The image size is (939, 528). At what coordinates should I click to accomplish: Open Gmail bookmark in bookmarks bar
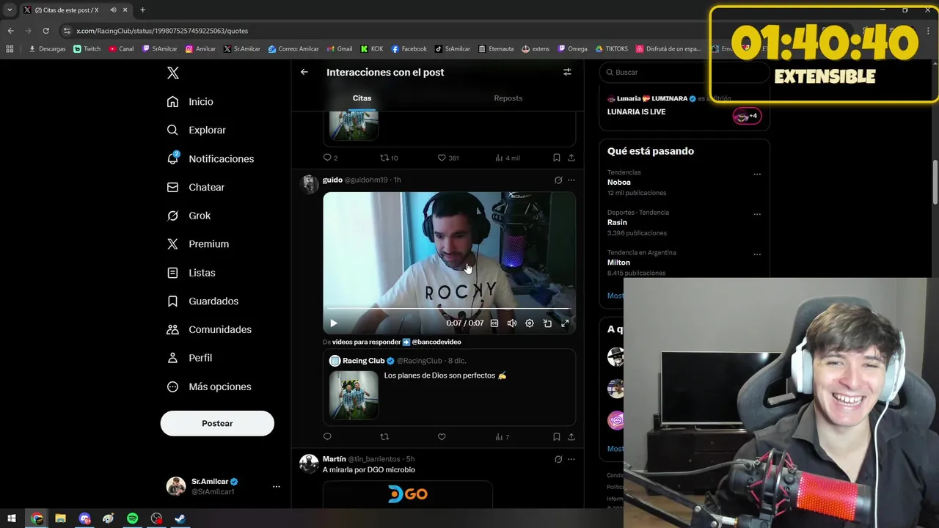[339, 49]
